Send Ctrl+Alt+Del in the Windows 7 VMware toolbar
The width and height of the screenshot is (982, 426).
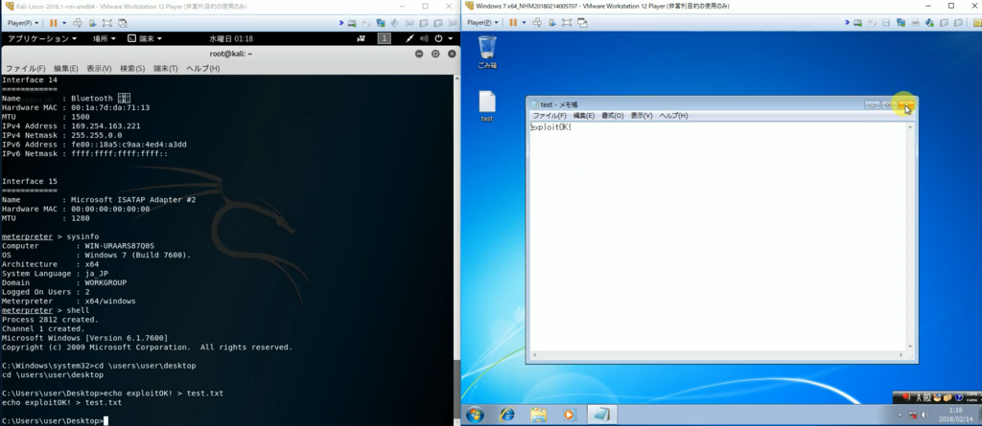[537, 23]
